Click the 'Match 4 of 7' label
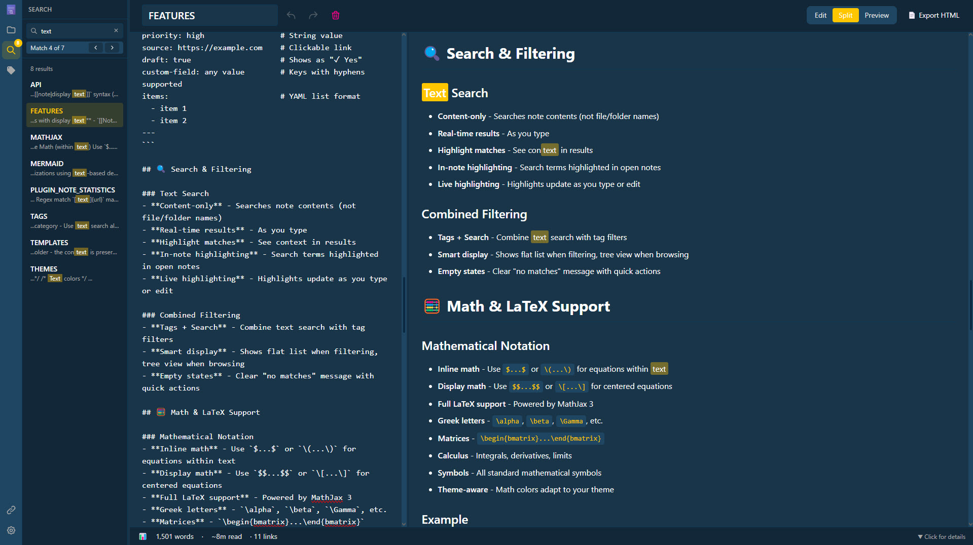This screenshot has height=545, width=973. pyautogui.click(x=47, y=48)
